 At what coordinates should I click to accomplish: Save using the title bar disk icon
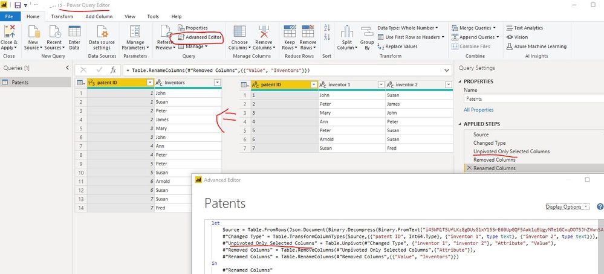(18, 5)
